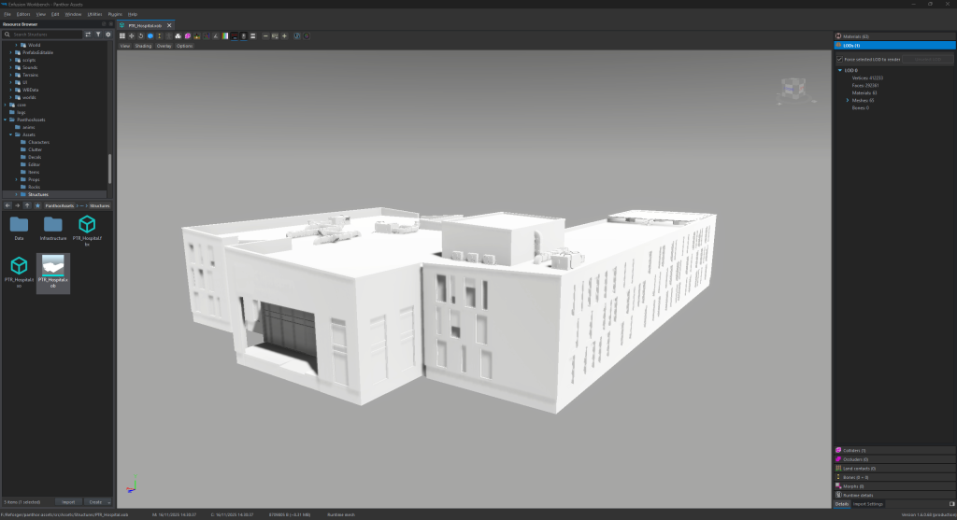Viewport: 957px width, 520px height.
Task: Click the color spectrum swatch in toolbar
Action: tap(225, 35)
